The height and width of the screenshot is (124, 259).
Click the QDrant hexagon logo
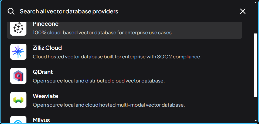(x=18, y=76)
